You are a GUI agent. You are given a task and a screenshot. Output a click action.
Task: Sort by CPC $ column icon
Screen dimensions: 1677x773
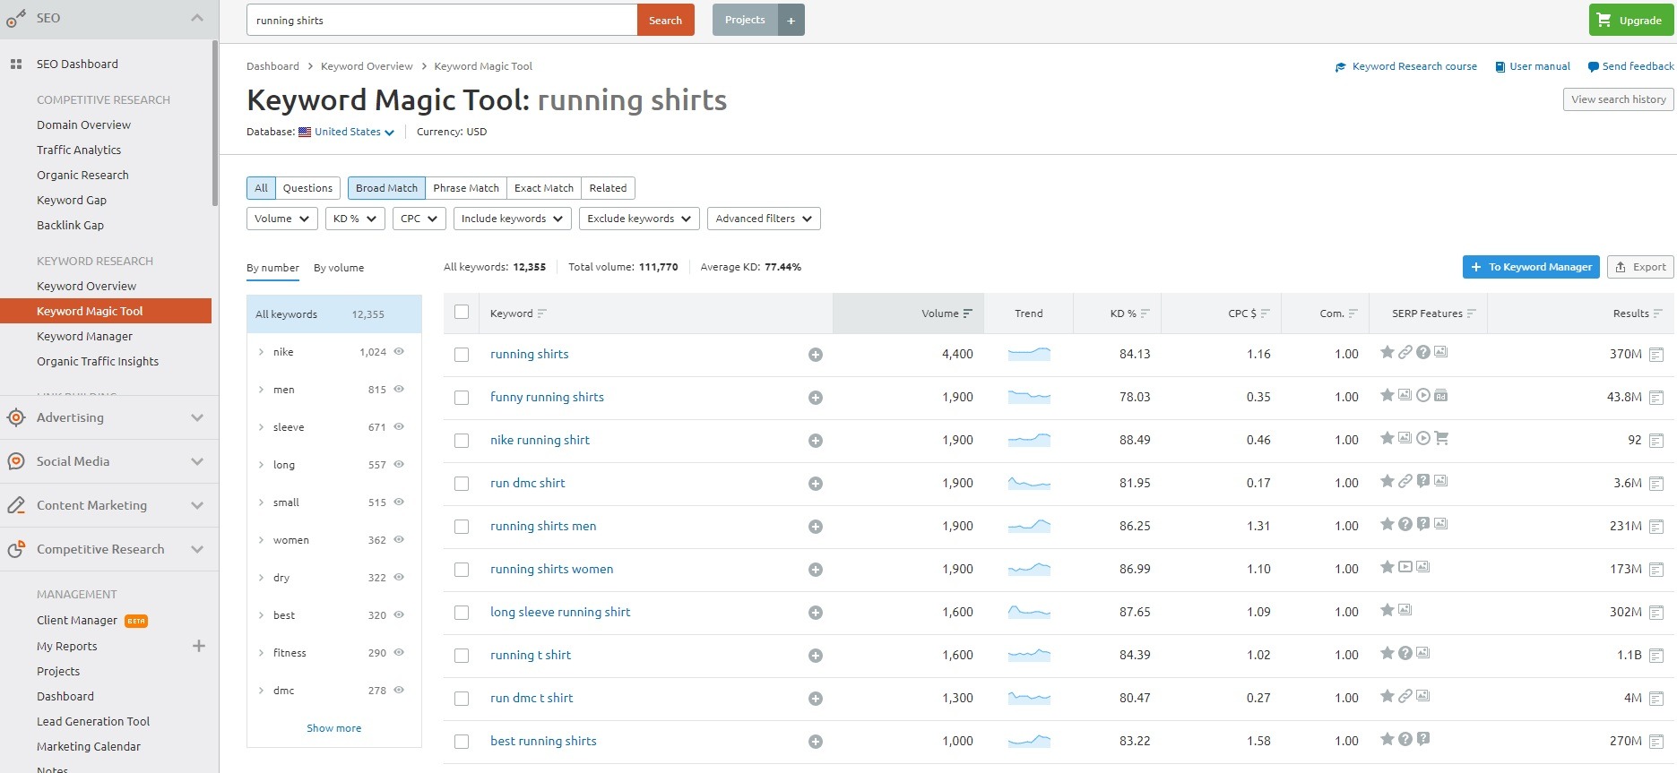tap(1265, 313)
